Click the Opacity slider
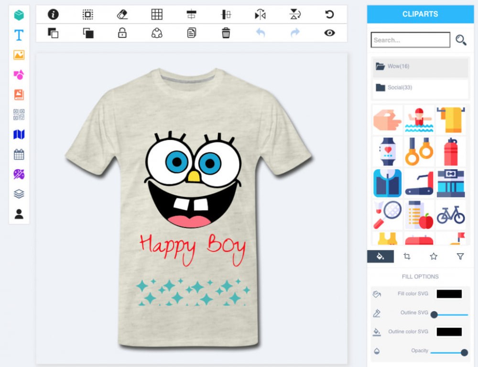Screen dimensions: 478x367 pyautogui.click(x=449, y=353)
